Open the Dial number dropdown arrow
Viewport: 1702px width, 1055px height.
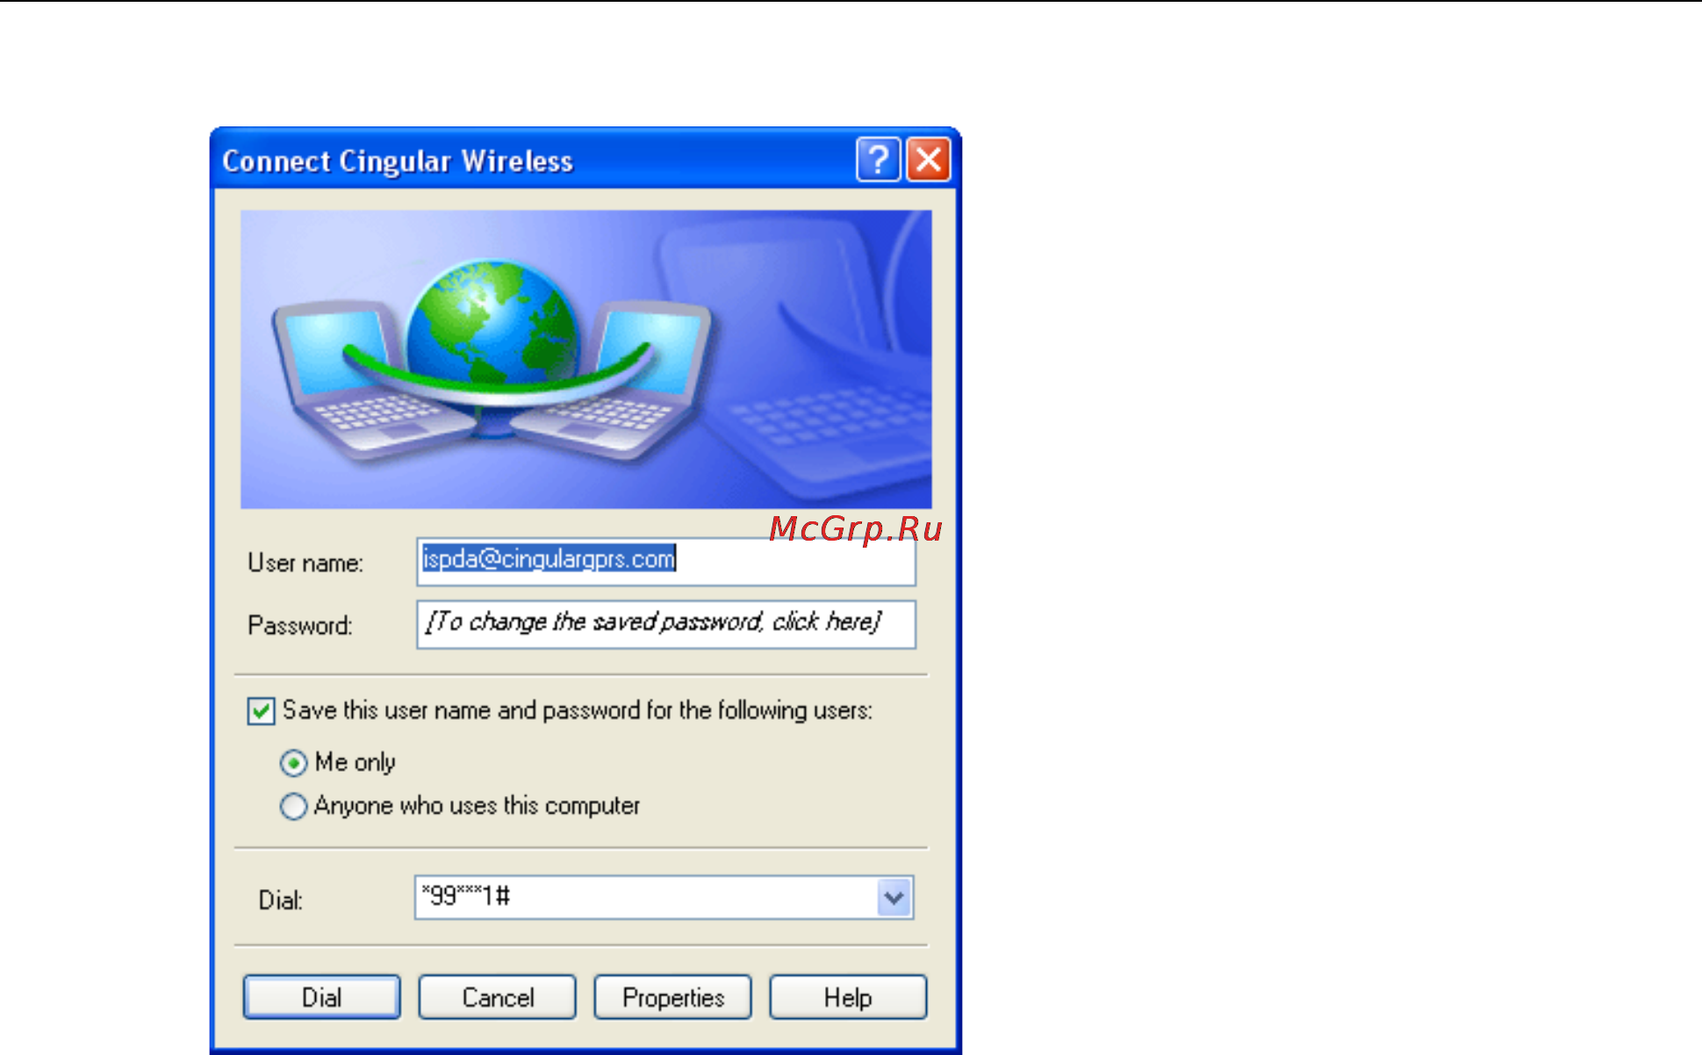point(894,897)
